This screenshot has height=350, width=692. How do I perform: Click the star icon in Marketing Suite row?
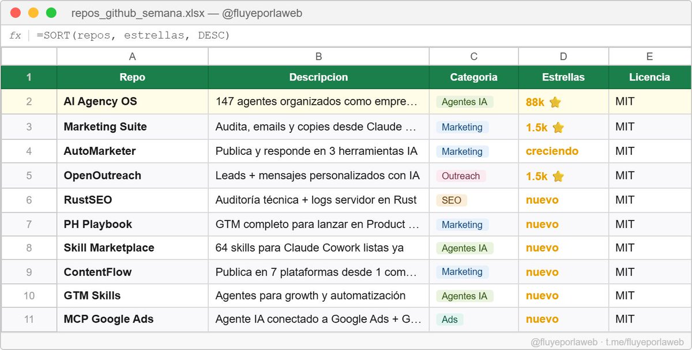click(x=558, y=128)
